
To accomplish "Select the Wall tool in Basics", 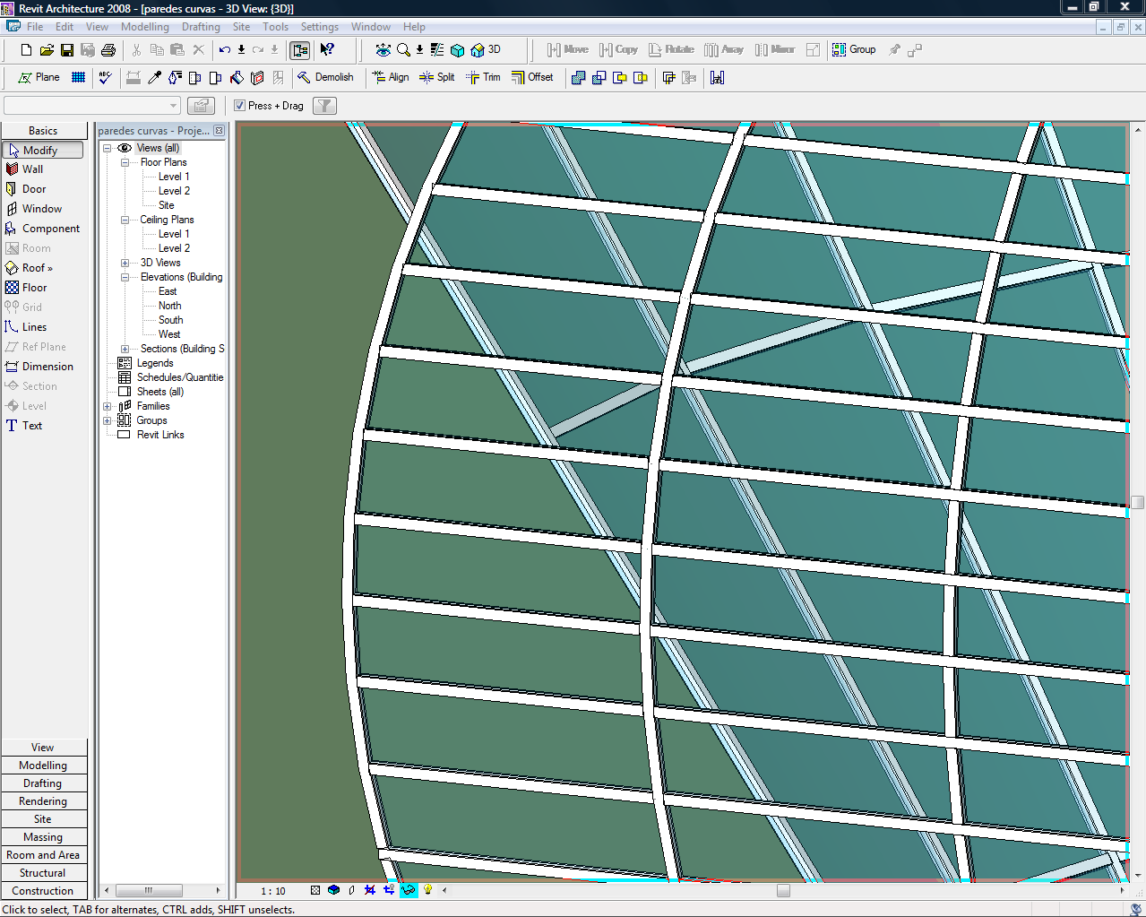I will pyautogui.click(x=32, y=169).
